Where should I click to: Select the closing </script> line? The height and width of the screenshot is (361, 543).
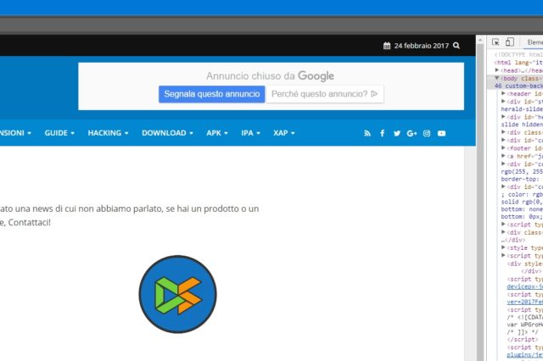[x=523, y=340]
